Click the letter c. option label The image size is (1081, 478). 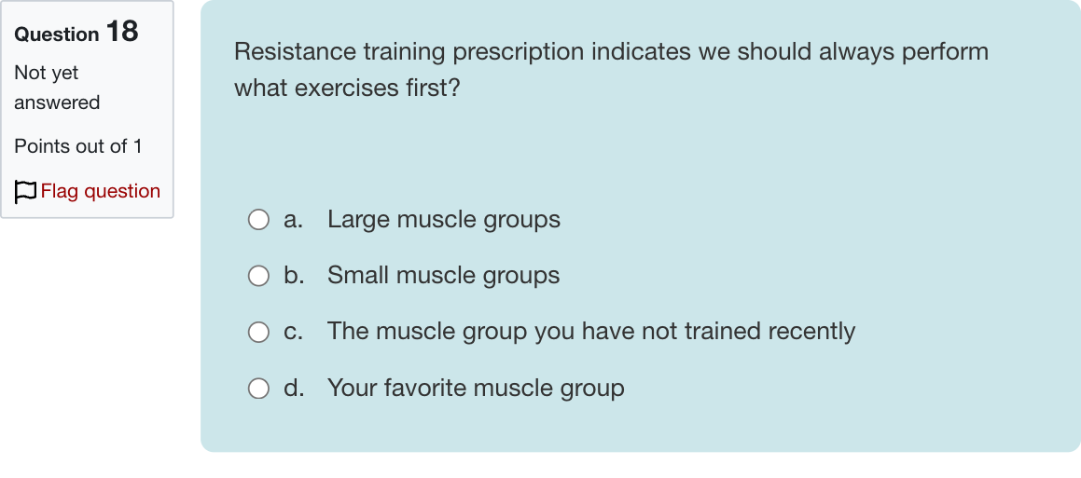(294, 332)
